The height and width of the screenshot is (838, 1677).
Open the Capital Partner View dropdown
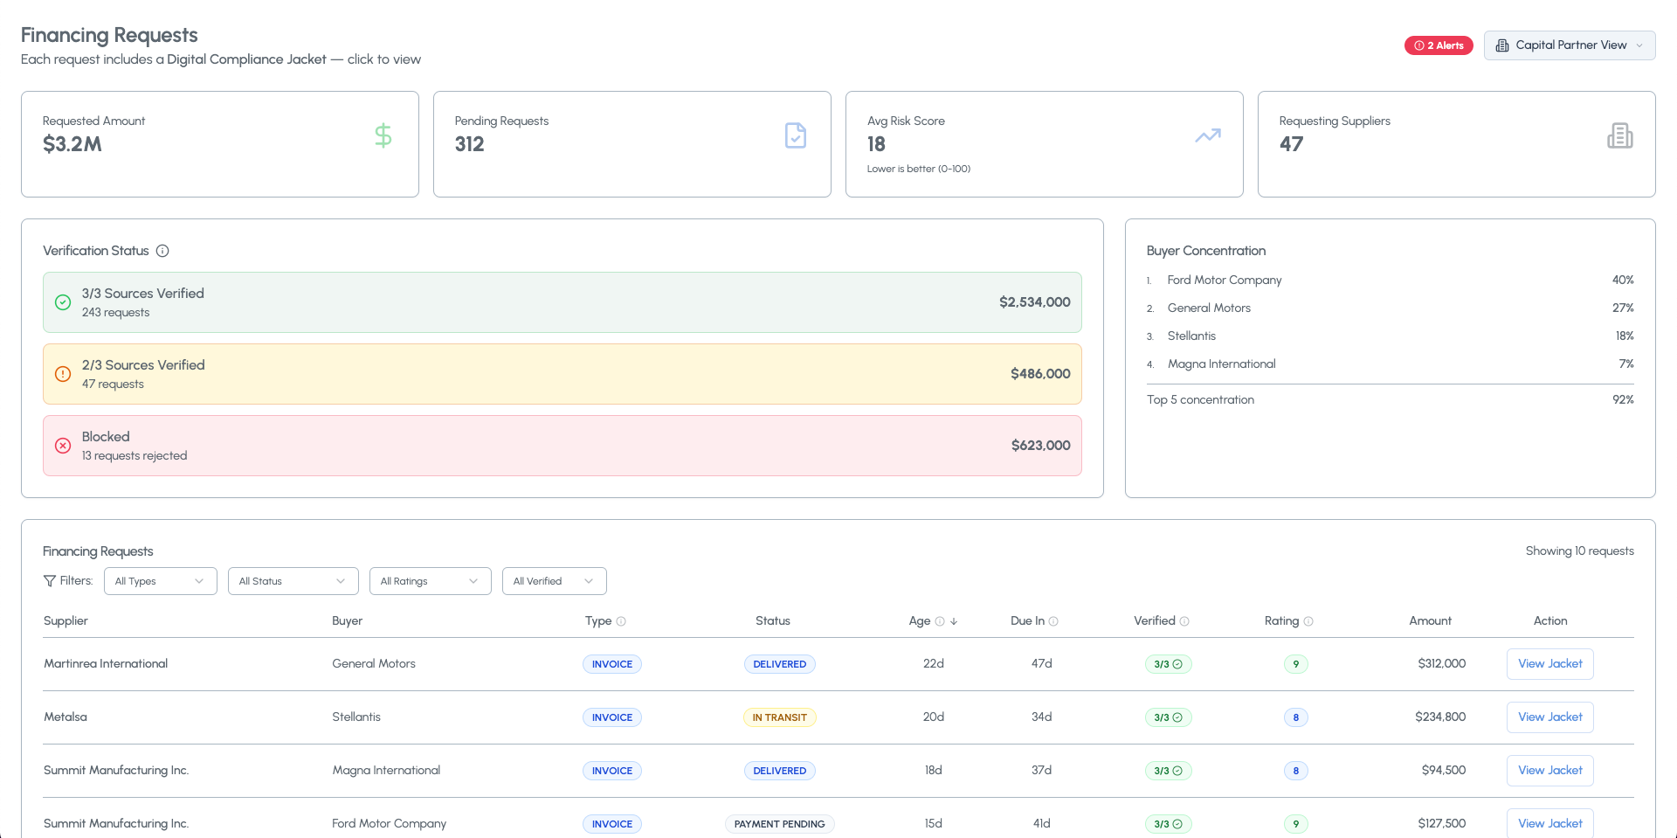click(x=1569, y=45)
